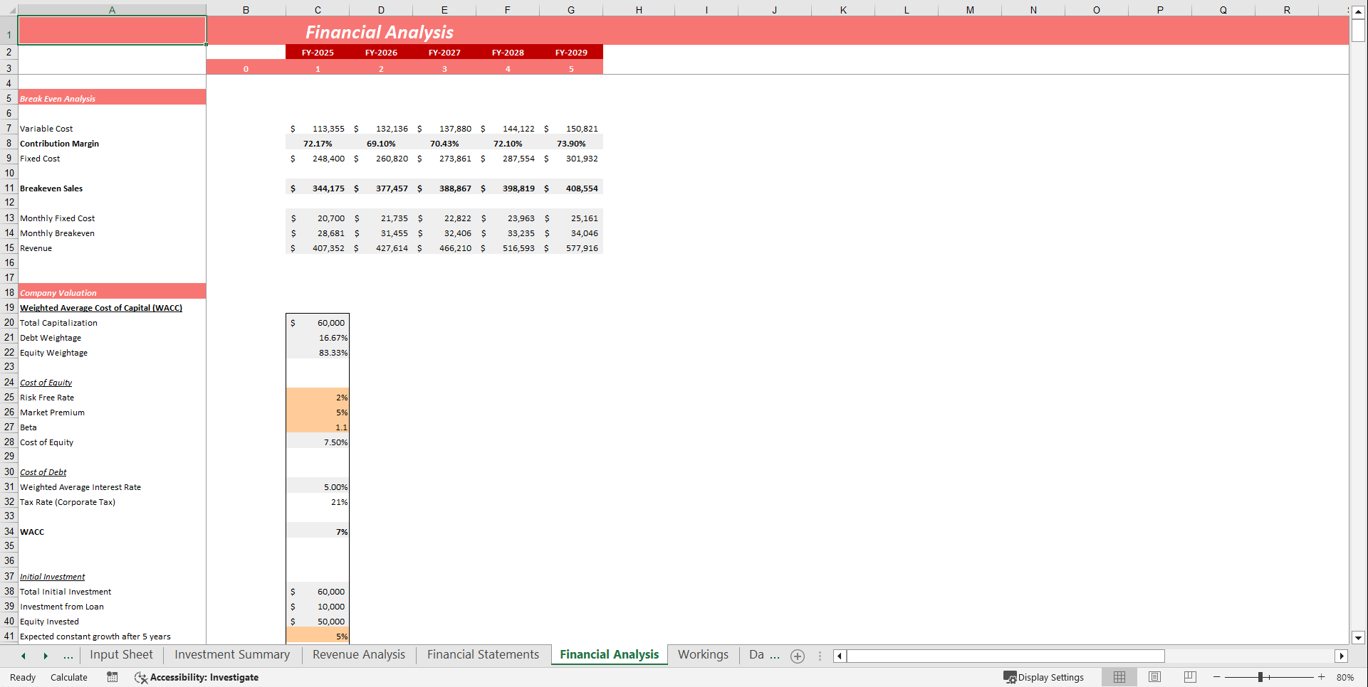Image resolution: width=1368 pixels, height=687 pixels.
Task: Open Display Settings from status bar
Action: coord(1044,677)
